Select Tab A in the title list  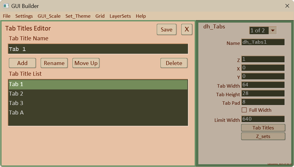click(98, 113)
